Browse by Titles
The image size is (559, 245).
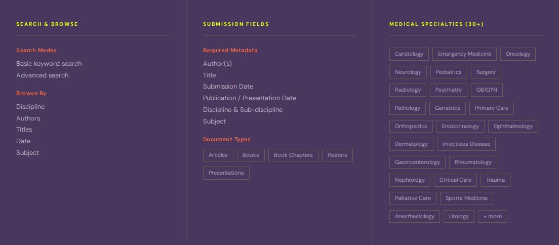[x=24, y=130]
